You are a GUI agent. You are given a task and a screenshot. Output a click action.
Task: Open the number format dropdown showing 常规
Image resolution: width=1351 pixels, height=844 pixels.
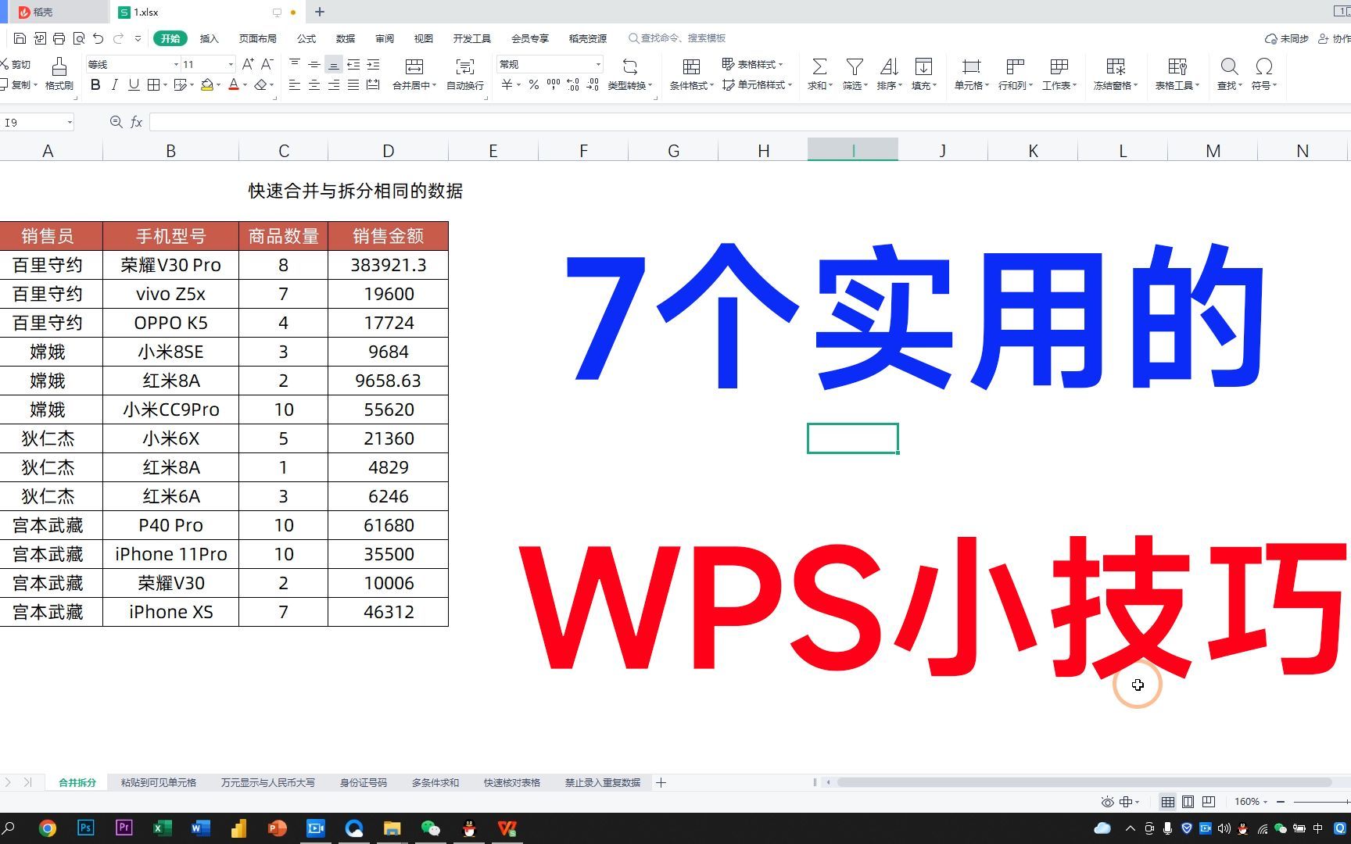[598, 64]
